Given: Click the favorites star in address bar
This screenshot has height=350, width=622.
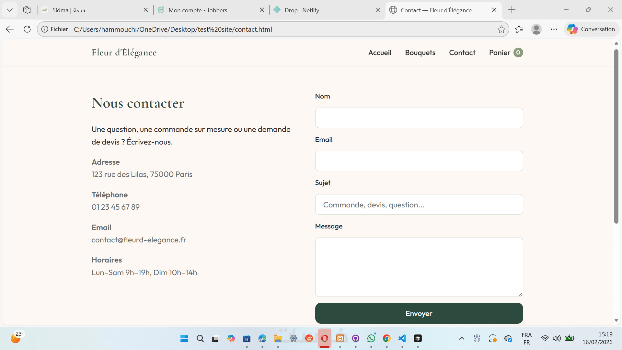Looking at the screenshot, I should (x=501, y=29).
